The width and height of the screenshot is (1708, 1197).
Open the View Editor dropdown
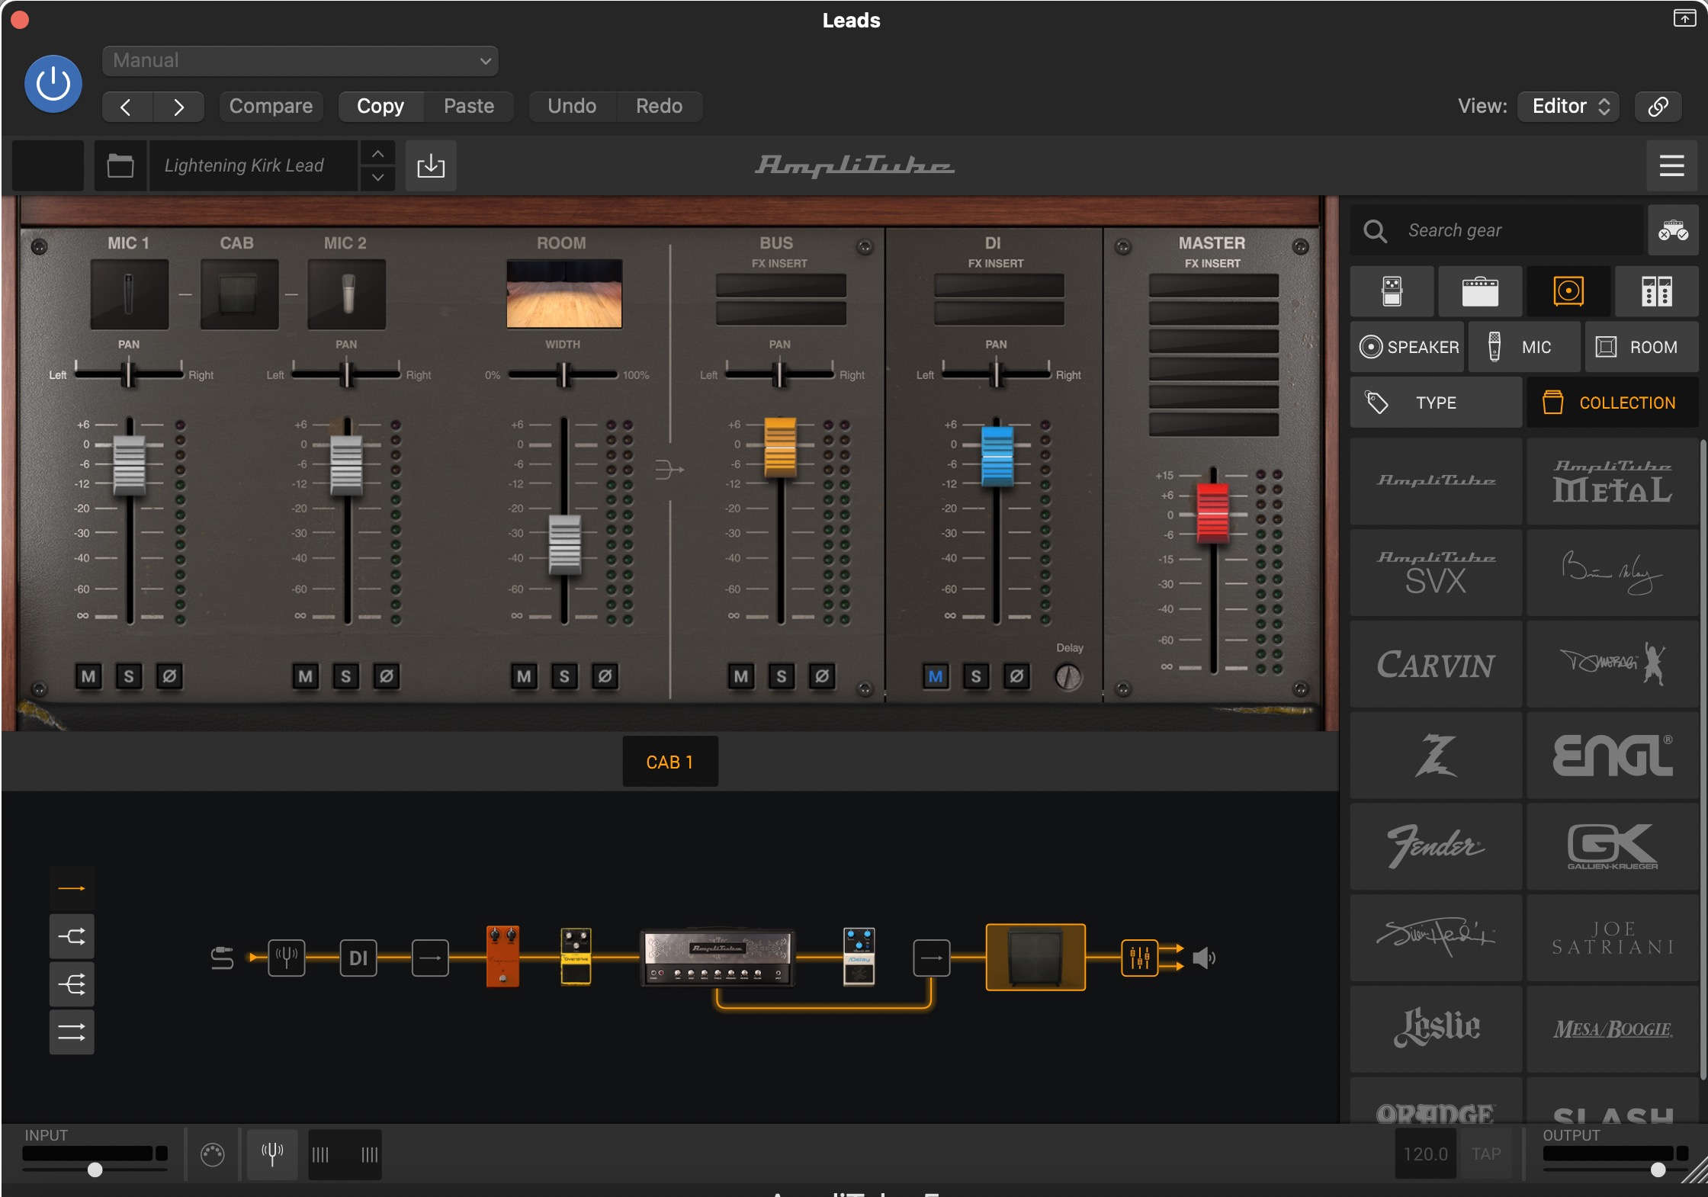click(1569, 106)
